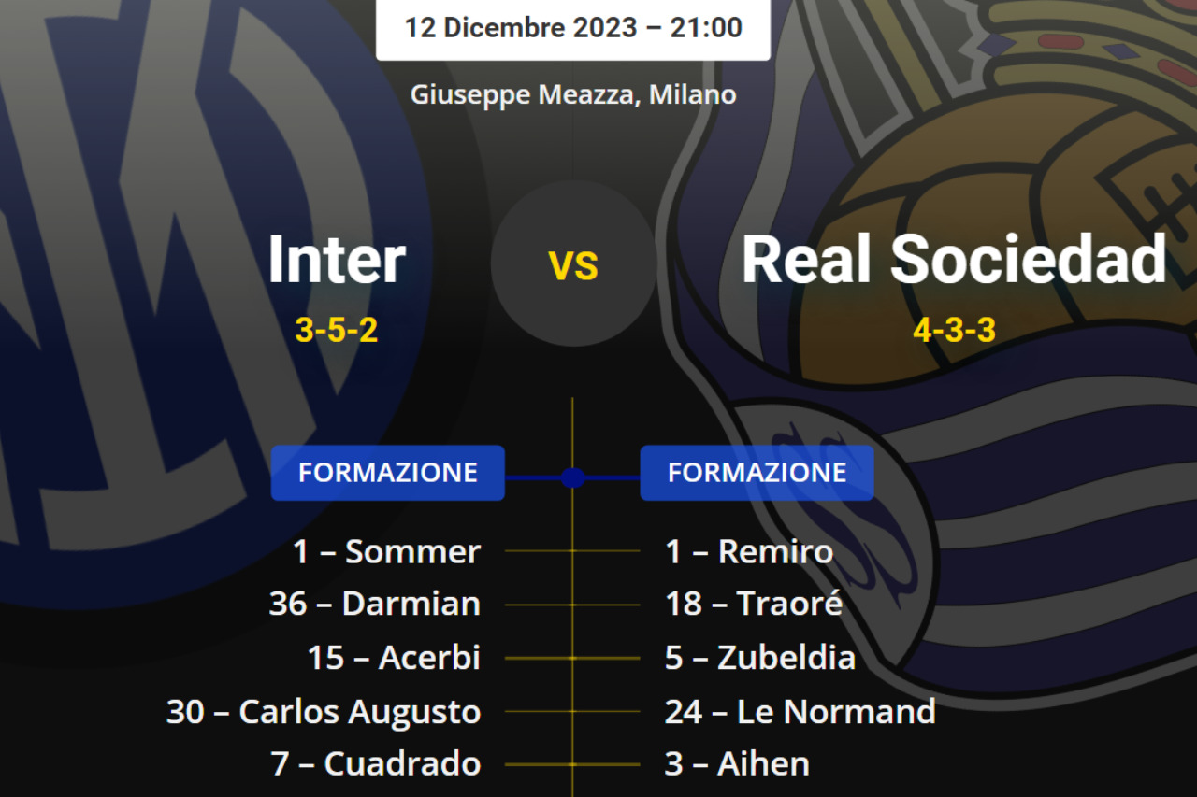The height and width of the screenshot is (797, 1197).
Task: Select goalkeeper 1 – Remiro
Action: [749, 551]
